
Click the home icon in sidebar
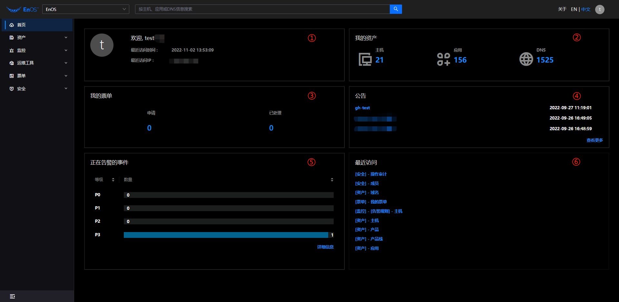point(12,25)
